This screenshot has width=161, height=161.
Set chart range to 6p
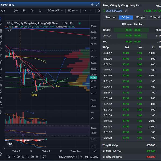pos(18,157)
